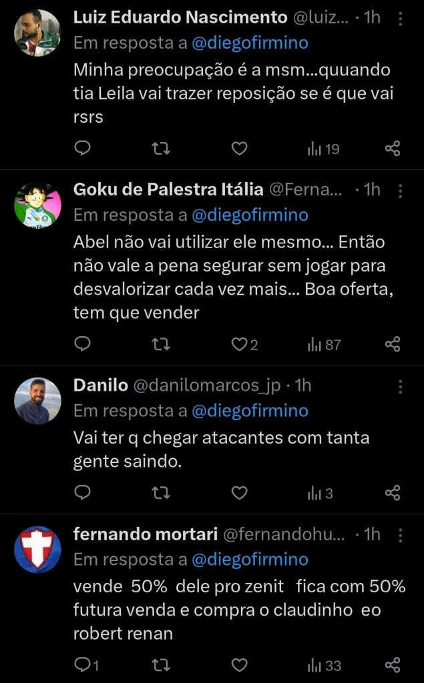The width and height of the screenshot is (424, 683).
Task: Open more options for Danilo's tweet
Action: [x=400, y=386]
